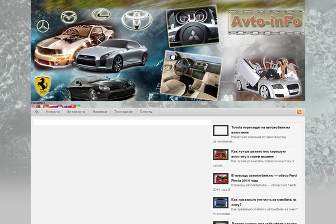Select the Belarusian flag translation icon
This screenshot has height=224, width=336.
pos(38,106)
